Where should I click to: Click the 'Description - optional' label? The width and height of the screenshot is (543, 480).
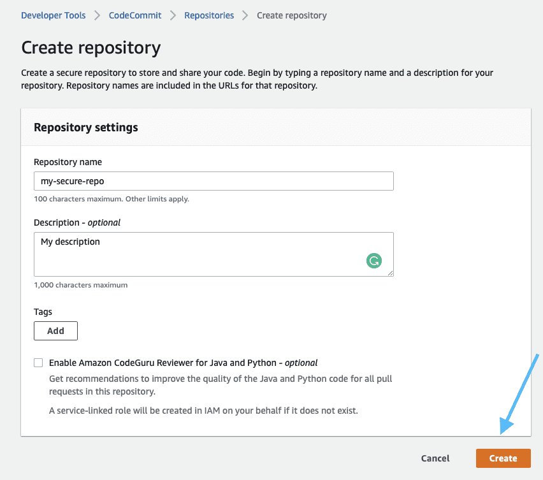[x=77, y=222]
